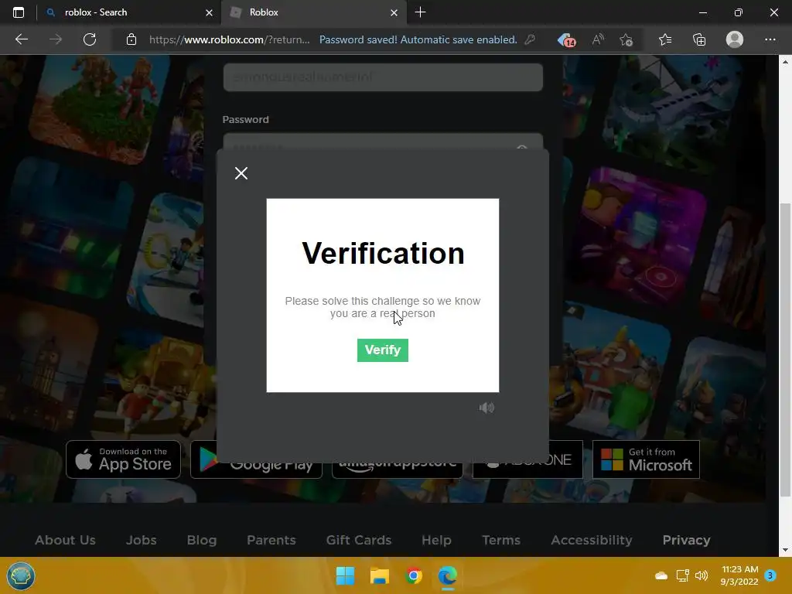This screenshot has height=594, width=792.
Task: Open Edge Settings and more menu
Action: (770, 39)
